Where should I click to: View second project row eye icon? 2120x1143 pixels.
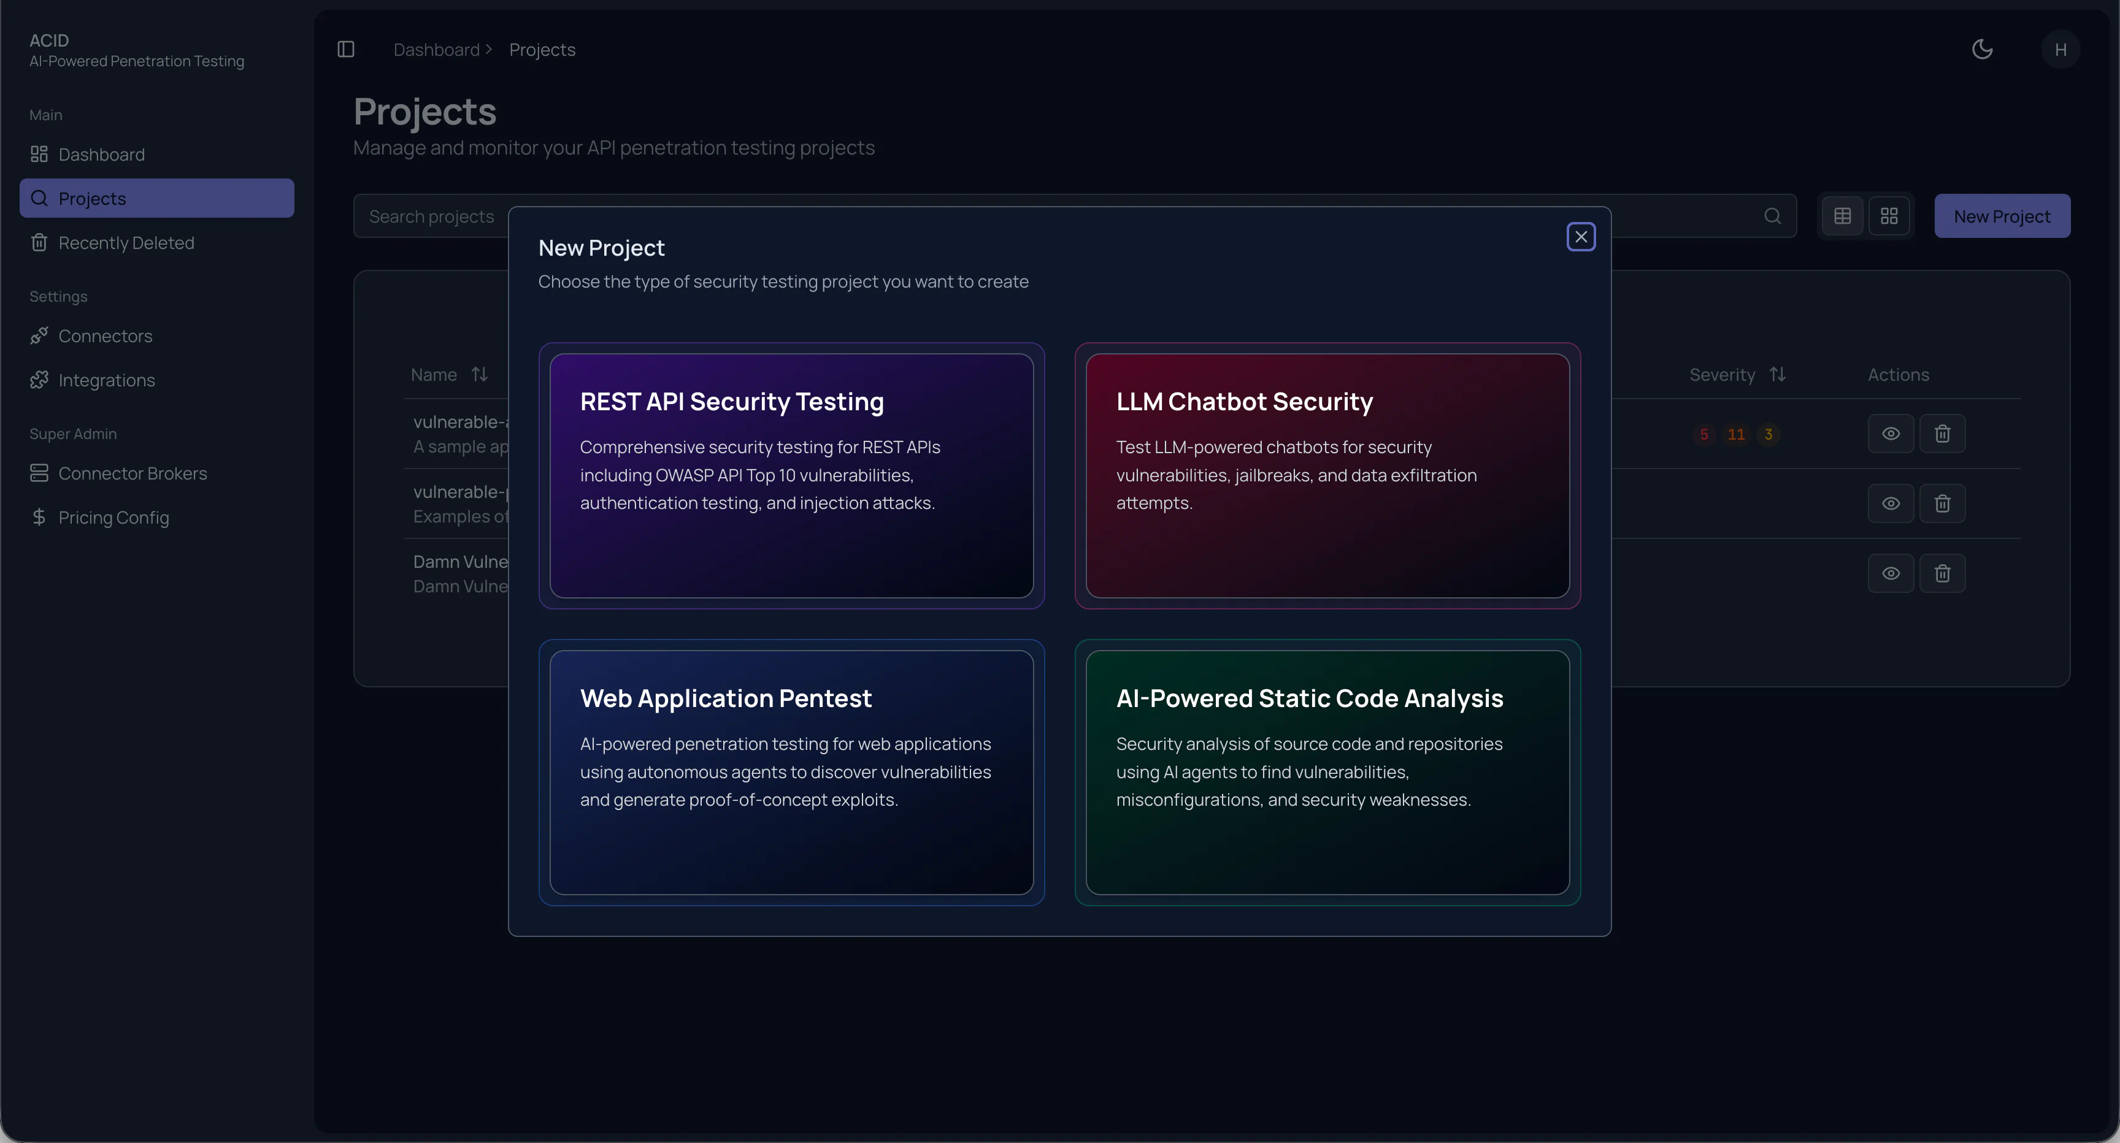(x=1891, y=503)
